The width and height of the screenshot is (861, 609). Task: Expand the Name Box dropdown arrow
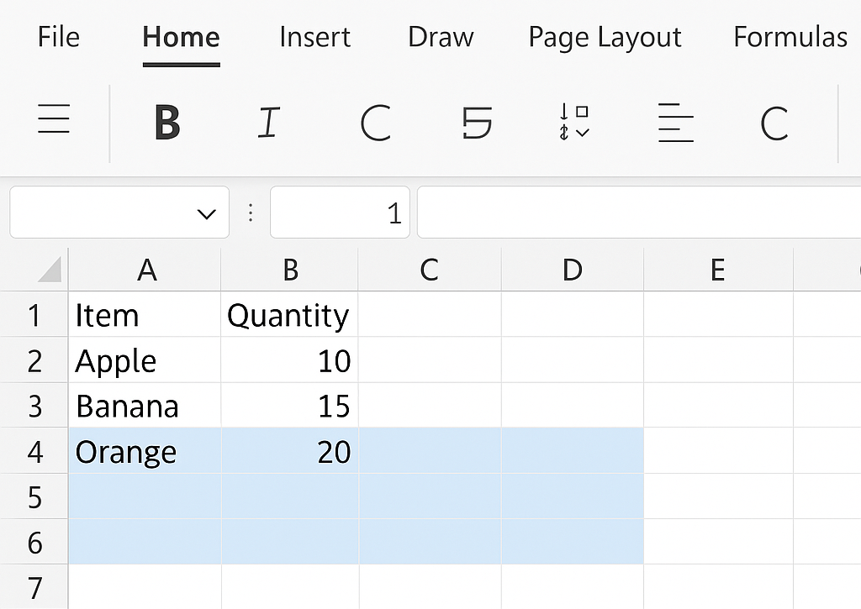tap(206, 214)
